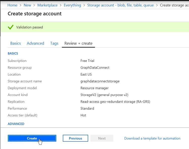
Task: Select the Resource manager value
Action: click(94, 88)
